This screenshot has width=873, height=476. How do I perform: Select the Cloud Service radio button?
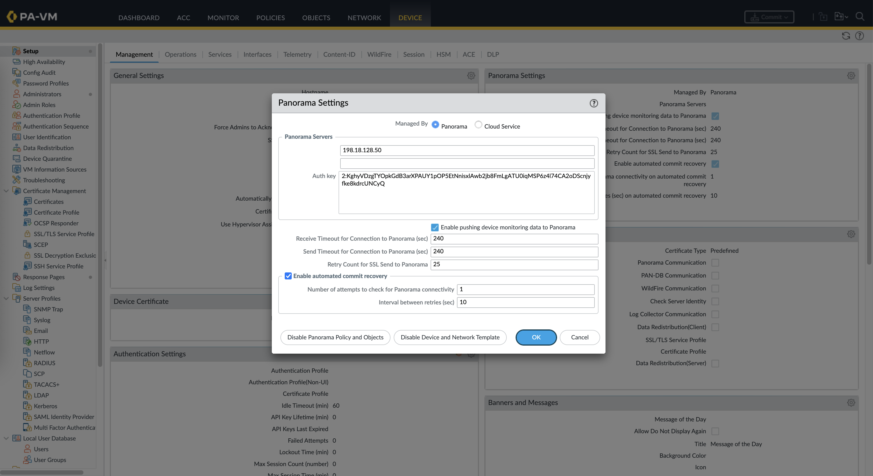click(478, 125)
